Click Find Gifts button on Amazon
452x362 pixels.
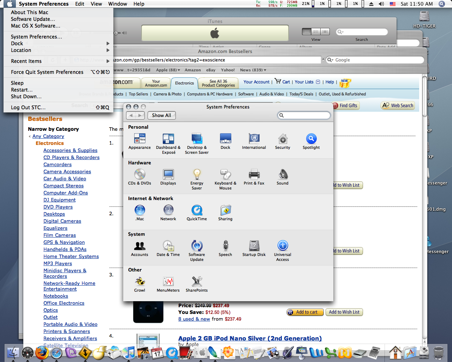(x=346, y=105)
